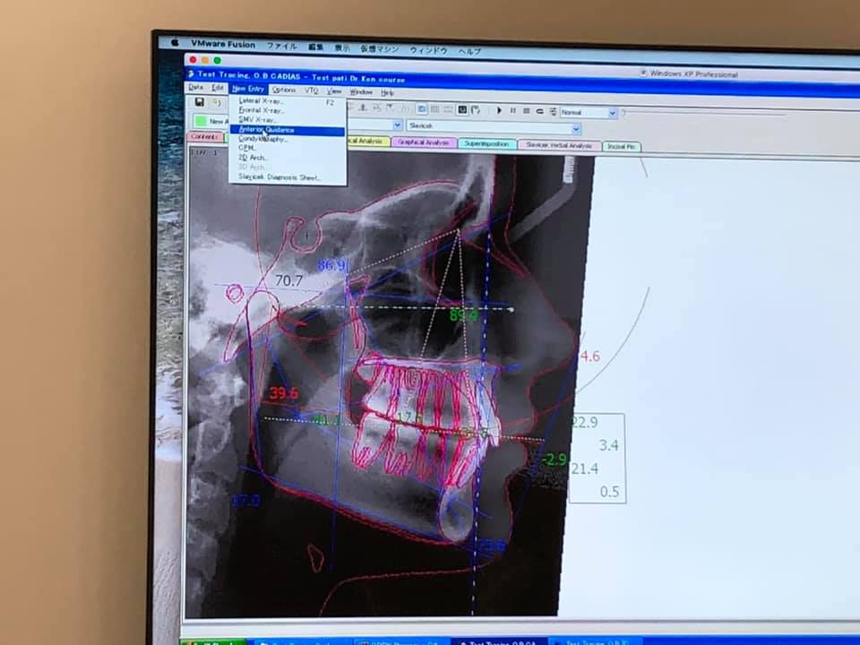The width and height of the screenshot is (860, 645).
Task: Click the Play button in the toolbar
Action: (499, 110)
